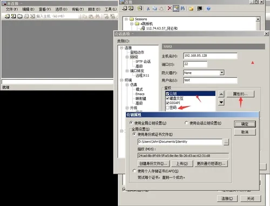Collapse the 端口转发 tree node
The image size is (270, 206).
coord(127,71)
